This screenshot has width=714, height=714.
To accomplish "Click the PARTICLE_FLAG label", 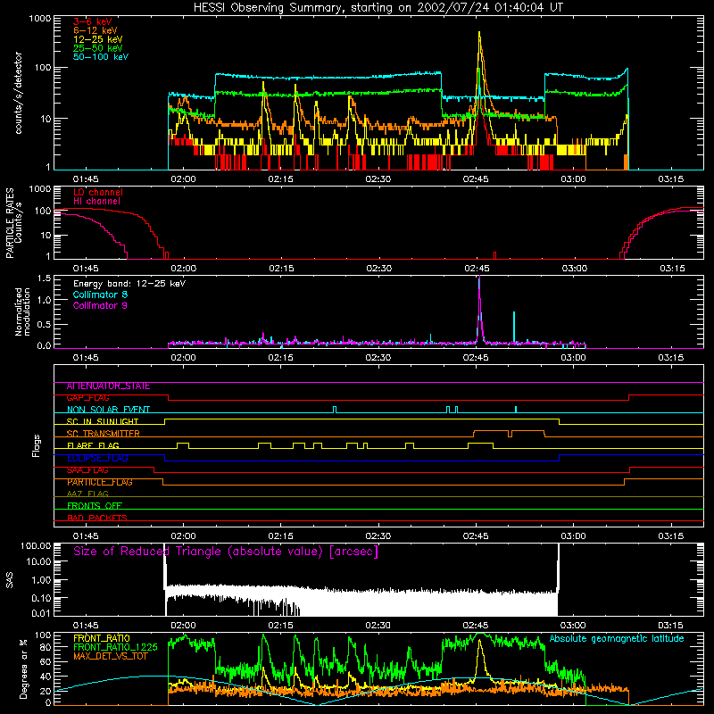I will [100, 482].
